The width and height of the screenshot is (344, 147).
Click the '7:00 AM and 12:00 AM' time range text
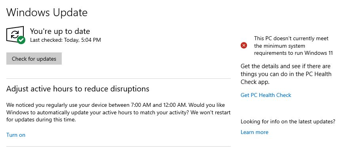pos(159,105)
